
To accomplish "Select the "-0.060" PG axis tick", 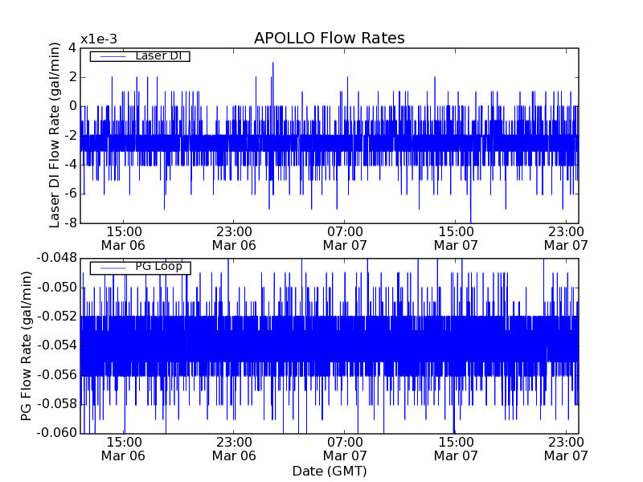I will pyautogui.click(x=56, y=433).
